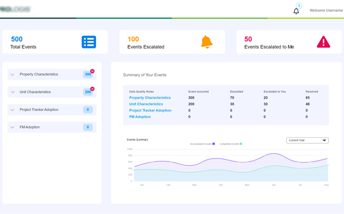Screen dimensions: 344x214
Task: Open the notifications bell in header
Action: [x=296, y=11]
